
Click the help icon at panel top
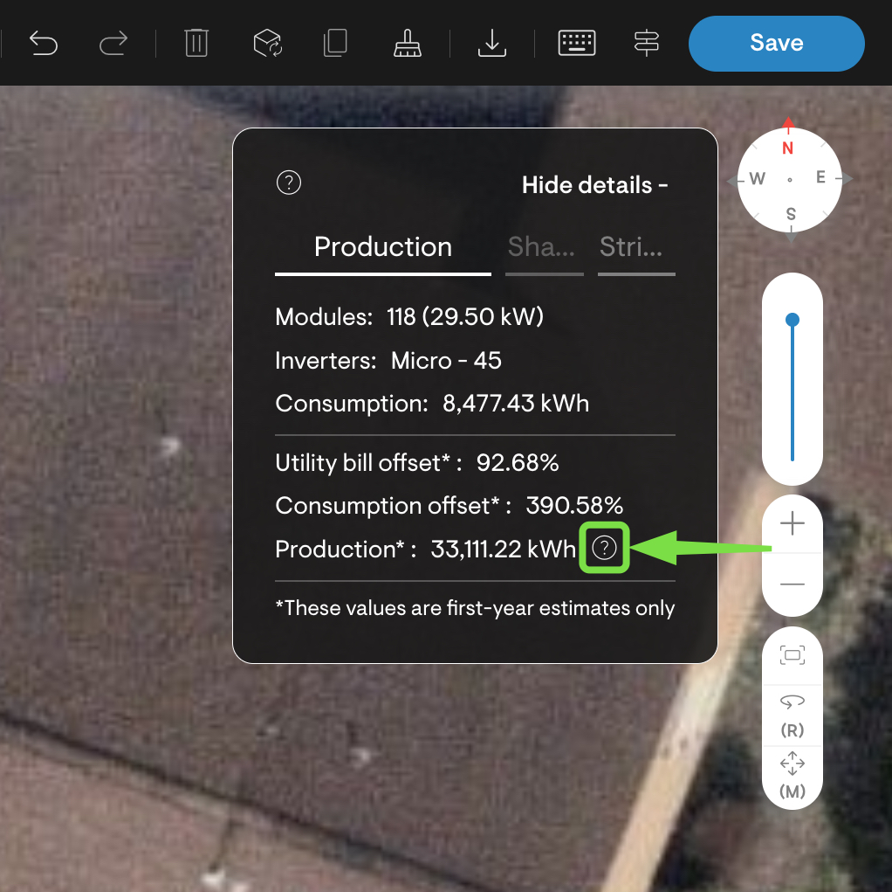[289, 183]
